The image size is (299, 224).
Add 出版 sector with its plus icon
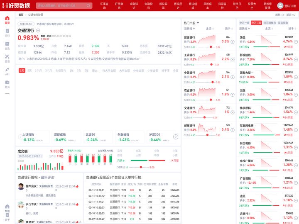296,95
